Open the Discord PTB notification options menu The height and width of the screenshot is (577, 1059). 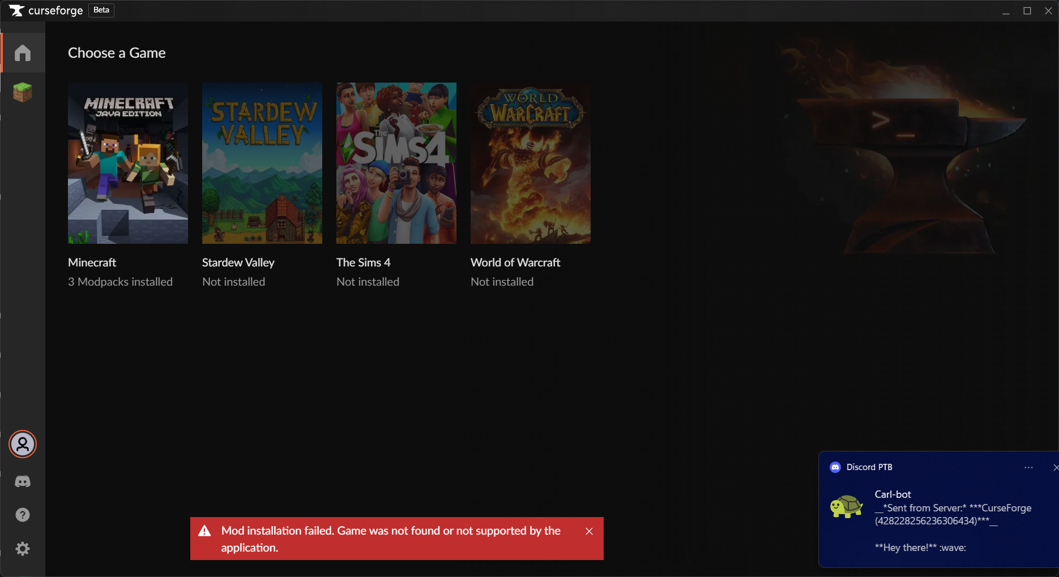pos(1028,467)
